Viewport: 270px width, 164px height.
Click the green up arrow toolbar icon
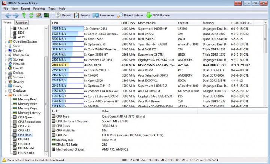coord(24,15)
